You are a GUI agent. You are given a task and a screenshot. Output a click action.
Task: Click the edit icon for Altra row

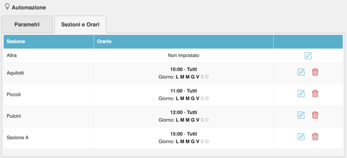[x=308, y=56]
